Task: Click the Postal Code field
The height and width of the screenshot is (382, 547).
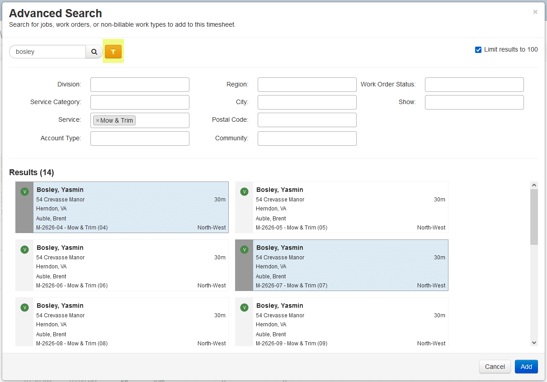Action: [x=307, y=120]
